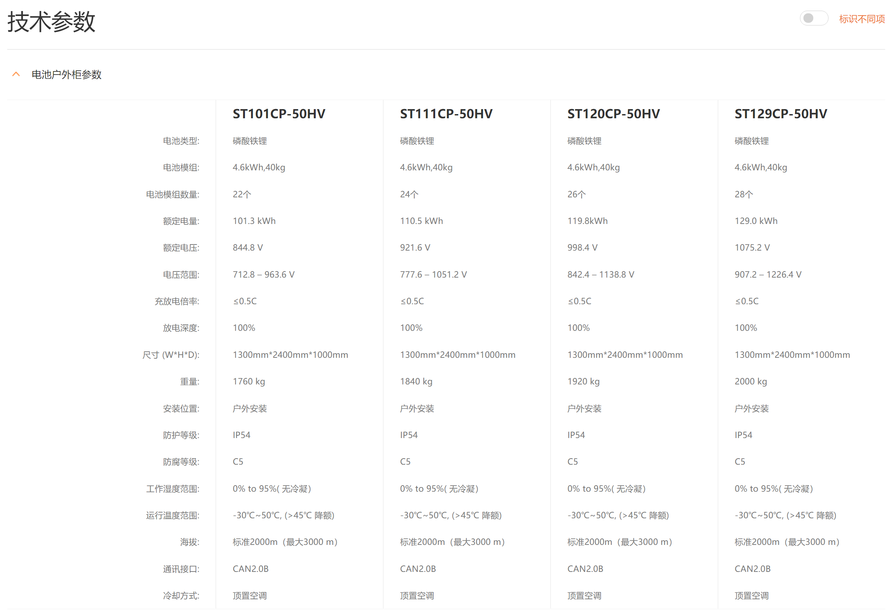Click the 技术参数 page heading
Image resolution: width=889 pixels, height=616 pixels.
pyautogui.click(x=51, y=22)
